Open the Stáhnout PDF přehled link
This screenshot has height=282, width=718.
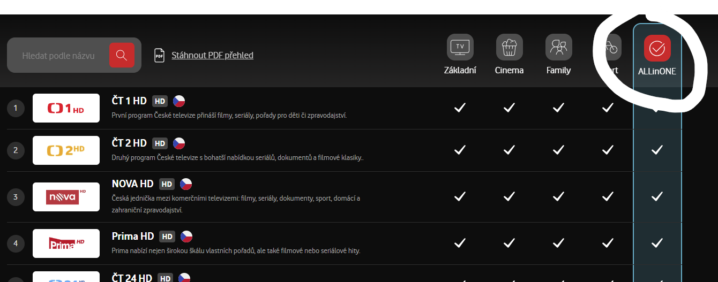point(212,55)
